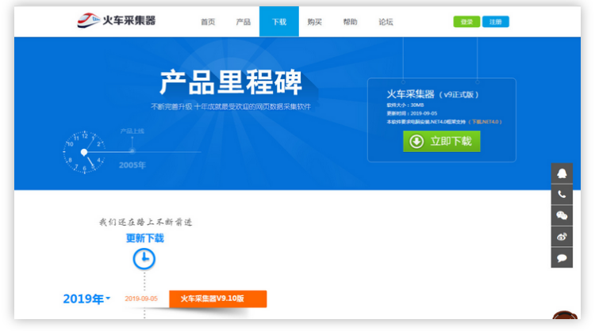595x331 pixels.
Task: Expand the 2019年 year dropdown
Action: (x=86, y=299)
